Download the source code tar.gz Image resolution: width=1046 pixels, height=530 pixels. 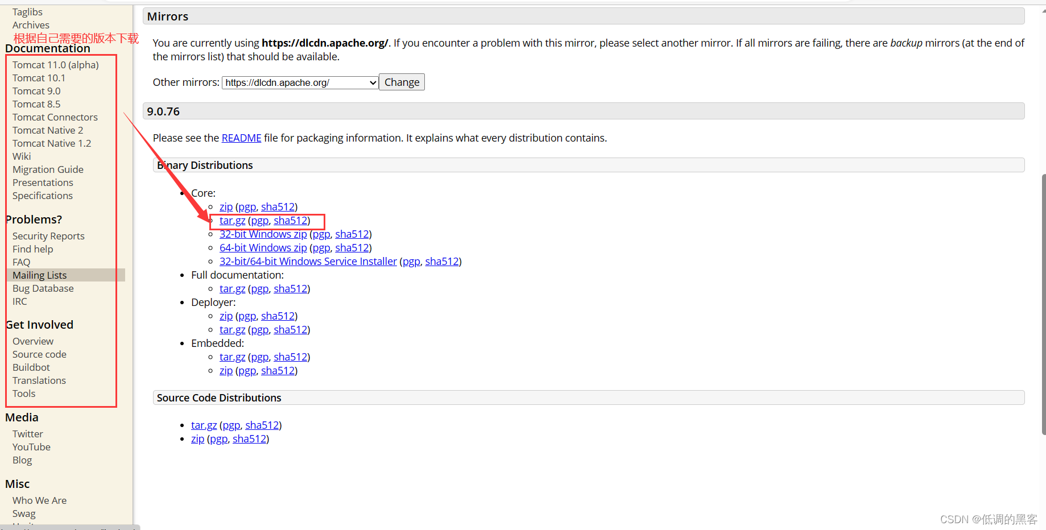[x=204, y=425]
